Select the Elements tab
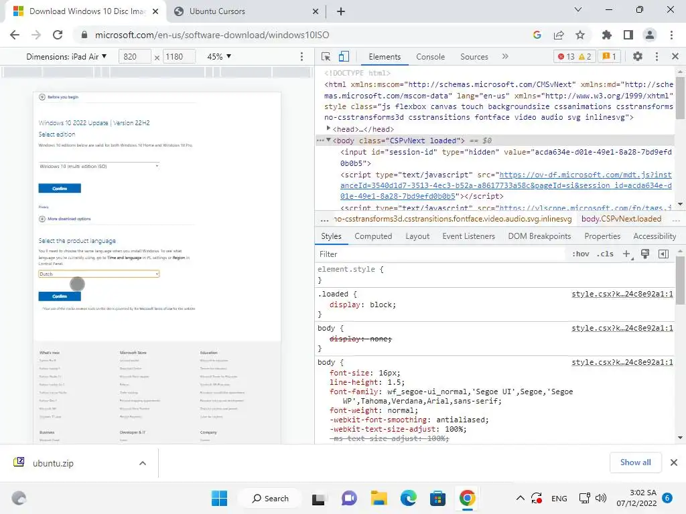The width and height of the screenshot is (686, 514). pos(385,57)
